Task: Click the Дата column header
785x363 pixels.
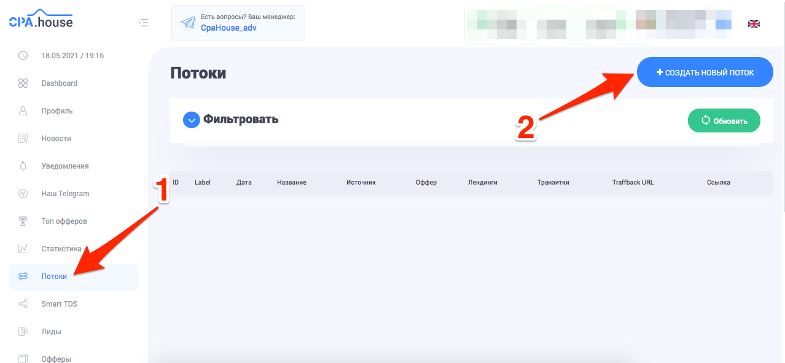Action: click(x=244, y=183)
